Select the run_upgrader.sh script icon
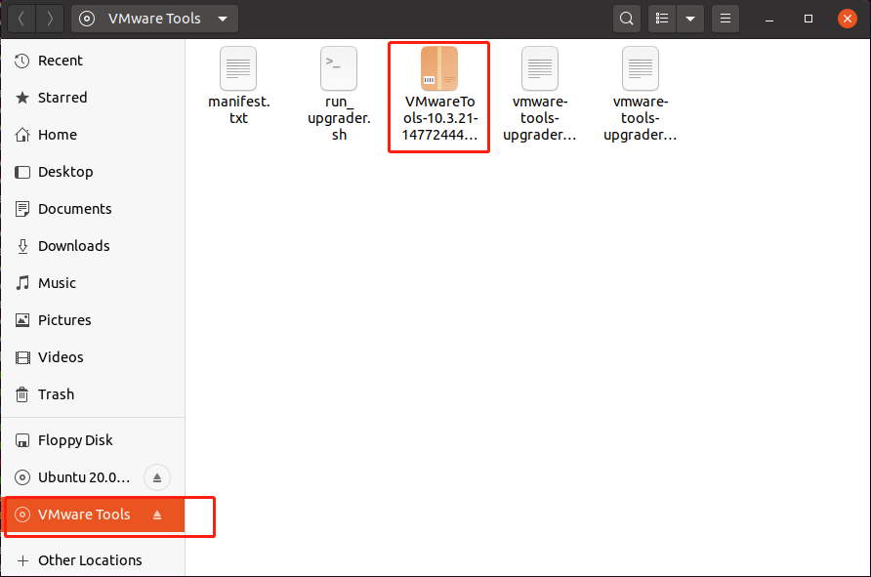Screen dimensions: 871x577 [x=339, y=68]
